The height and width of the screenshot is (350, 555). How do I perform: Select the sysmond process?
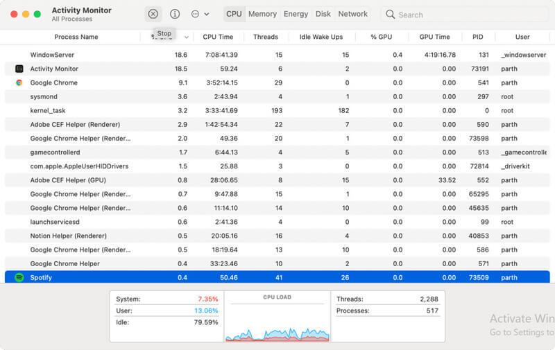click(x=277, y=96)
